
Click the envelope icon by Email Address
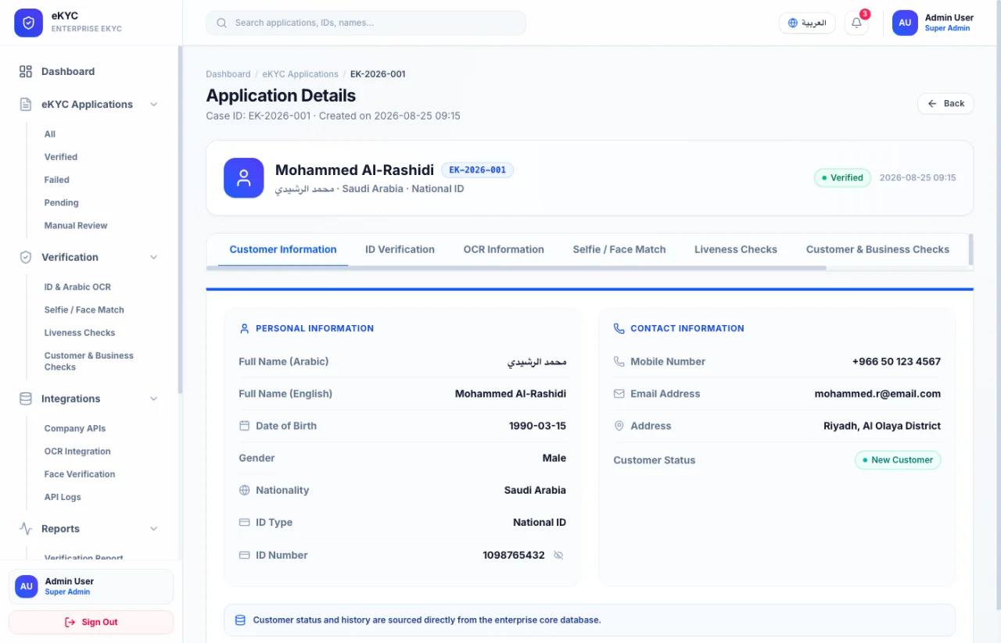pyautogui.click(x=619, y=394)
